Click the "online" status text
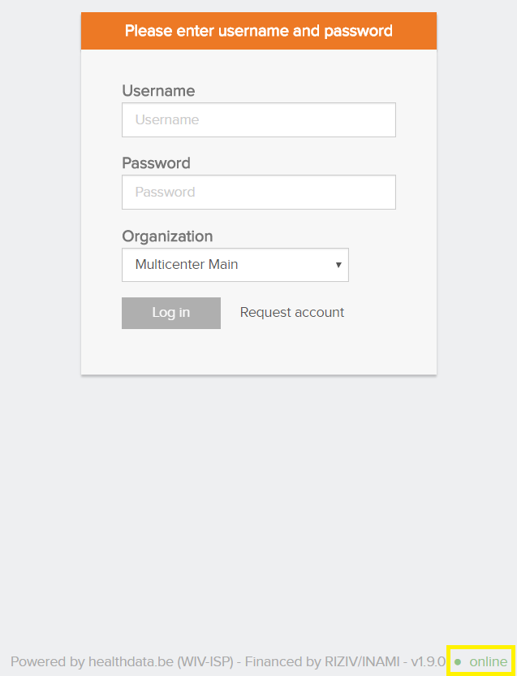This screenshot has width=517, height=676. (489, 662)
